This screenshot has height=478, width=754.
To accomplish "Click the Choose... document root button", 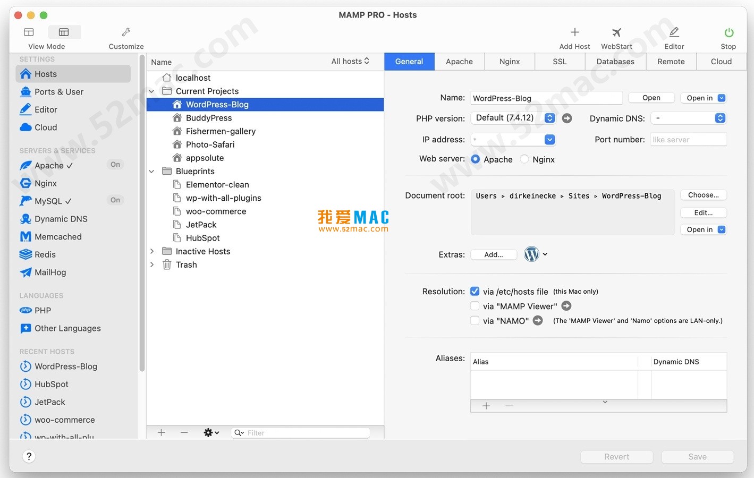I will click(x=704, y=195).
